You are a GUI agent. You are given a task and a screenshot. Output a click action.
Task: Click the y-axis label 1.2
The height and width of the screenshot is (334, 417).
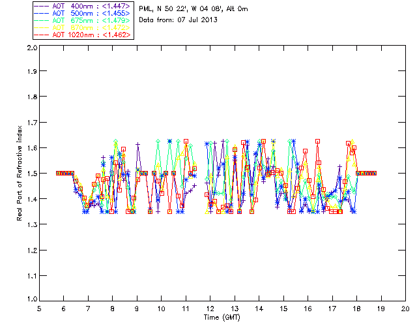[32, 250]
